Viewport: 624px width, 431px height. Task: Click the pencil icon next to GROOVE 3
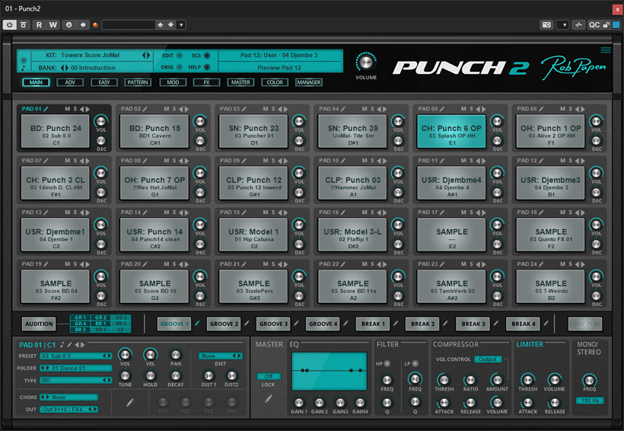pyautogui.click(x=296, y=324)
